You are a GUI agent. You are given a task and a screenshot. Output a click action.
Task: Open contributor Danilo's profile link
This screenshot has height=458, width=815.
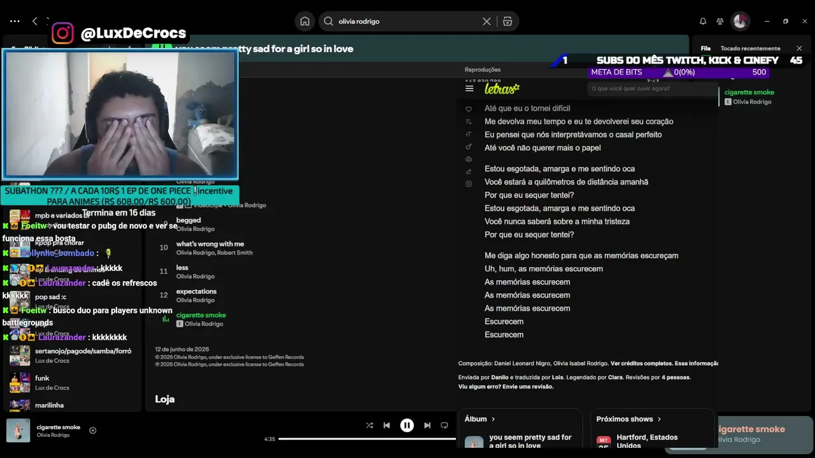point(500,377)
